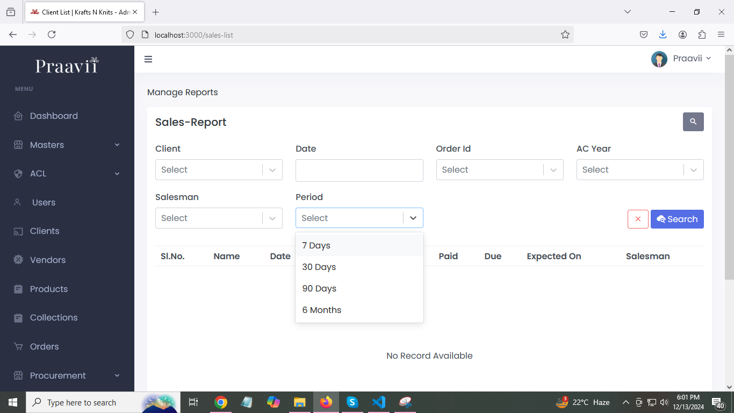Open the Praavii user profile menu
Viewport: 734px width, 413px height.
[681, 59]
